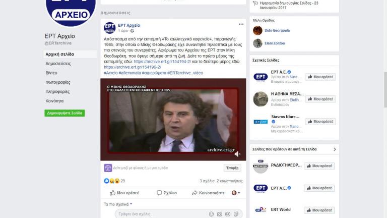
Task: Click the @ERTarchive handle
Action: pyautogui.click(x=58, y=43)
